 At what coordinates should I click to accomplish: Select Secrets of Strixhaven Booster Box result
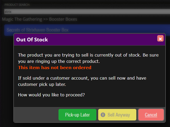[38, 30]
